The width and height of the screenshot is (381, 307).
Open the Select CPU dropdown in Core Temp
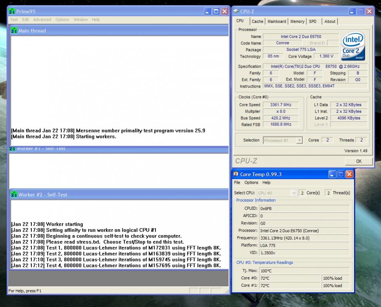[277, 193]
